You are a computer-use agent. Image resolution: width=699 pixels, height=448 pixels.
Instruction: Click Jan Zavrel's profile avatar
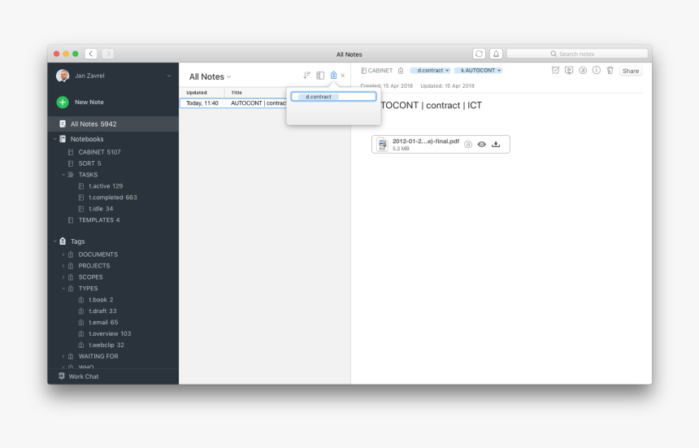(63, 76)
